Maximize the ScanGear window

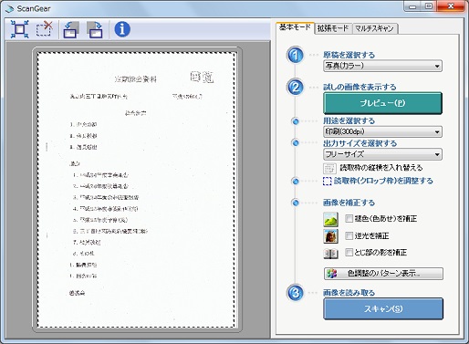[429, 6]
